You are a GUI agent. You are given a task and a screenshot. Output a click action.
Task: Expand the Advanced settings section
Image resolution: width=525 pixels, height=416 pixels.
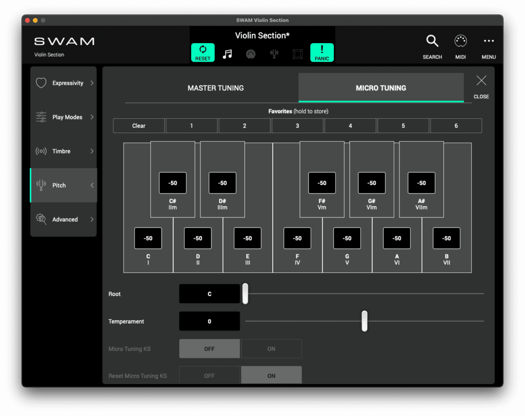[x=64, y=219]
